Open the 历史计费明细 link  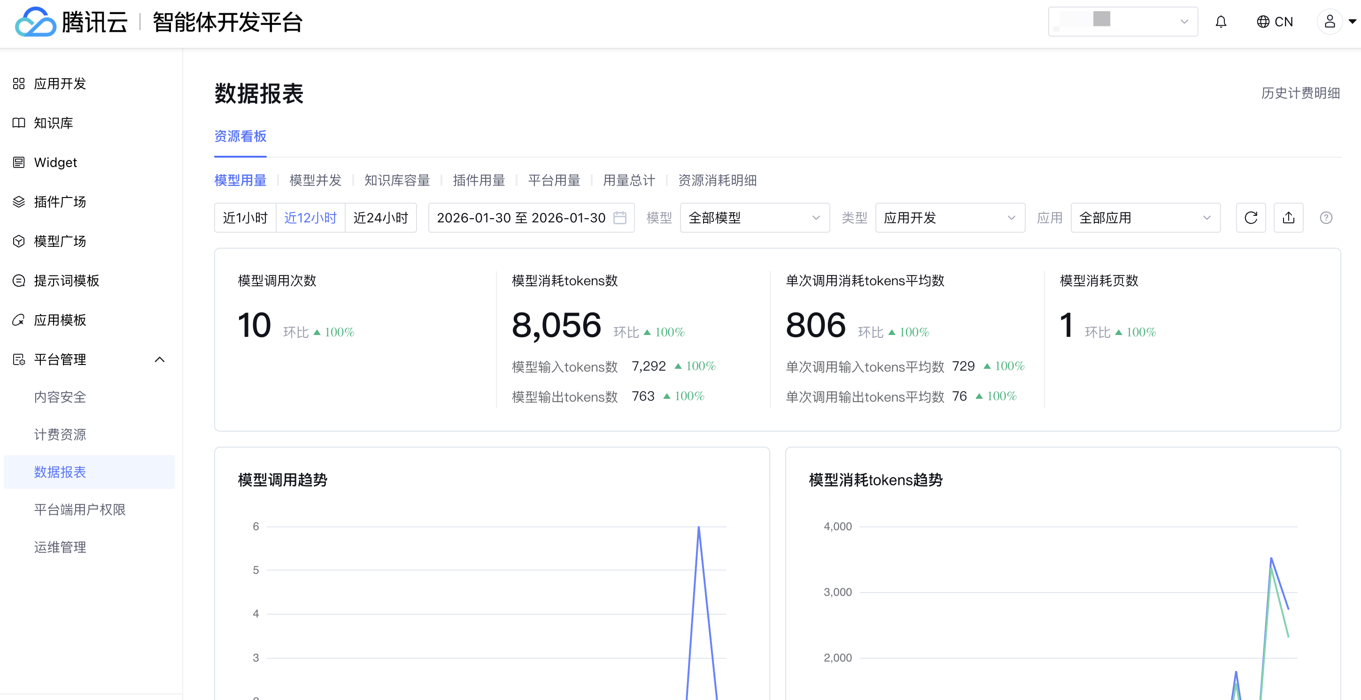point(1300,93)
